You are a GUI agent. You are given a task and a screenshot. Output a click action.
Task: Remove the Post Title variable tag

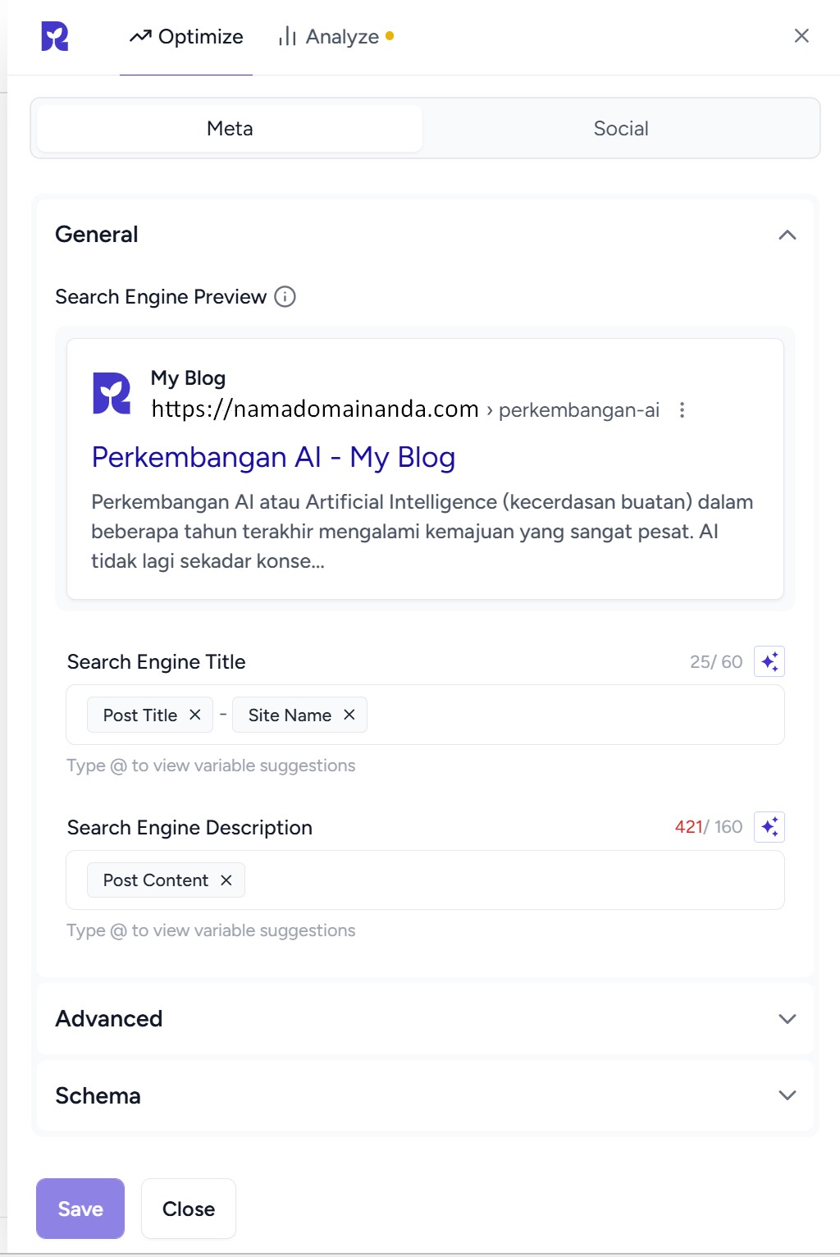(195, 715)
